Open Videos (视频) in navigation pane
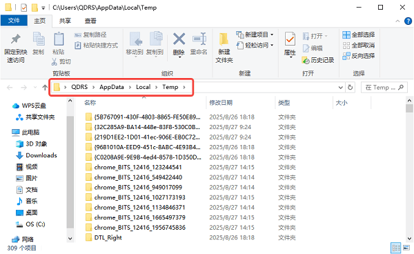Screen dimensions: 414x254 (27, 167)
